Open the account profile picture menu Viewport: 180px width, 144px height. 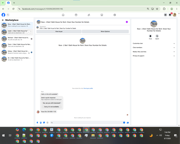(x=175, y=15)
